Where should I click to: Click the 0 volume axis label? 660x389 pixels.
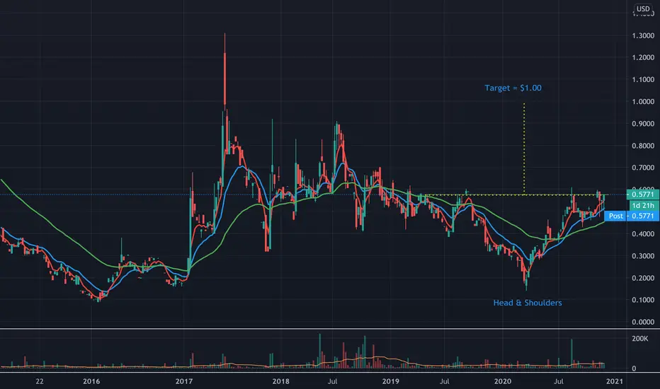634,368
